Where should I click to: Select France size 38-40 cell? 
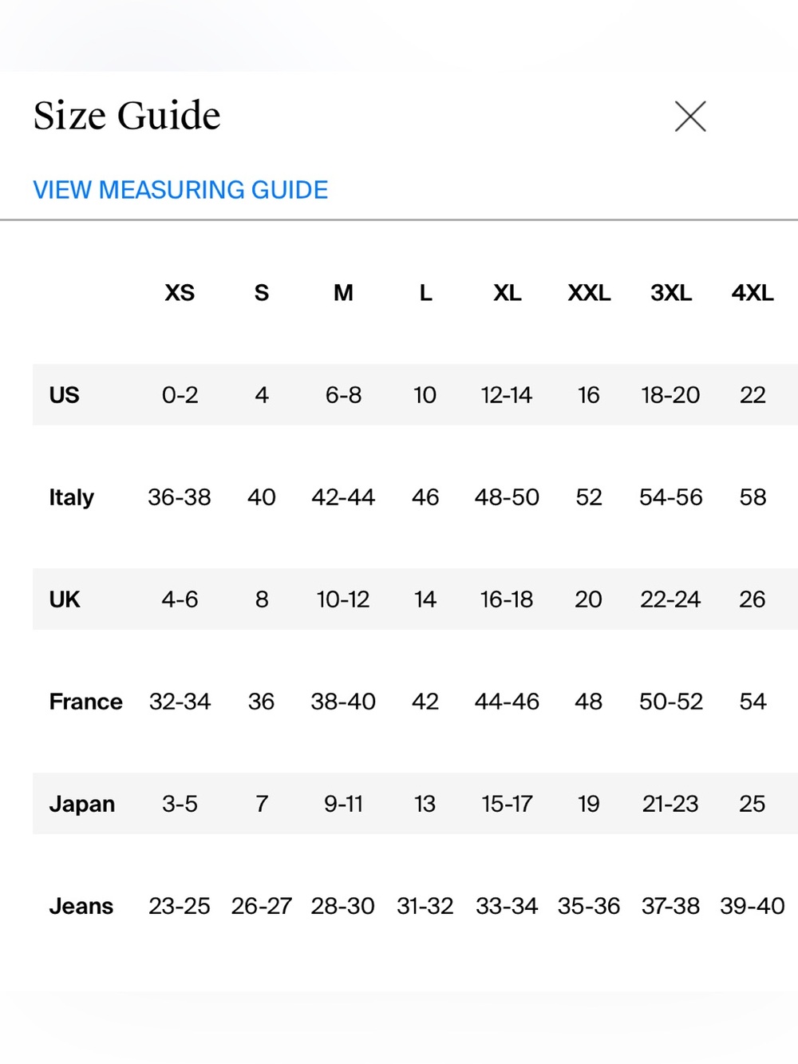click(x=343, y=702)
